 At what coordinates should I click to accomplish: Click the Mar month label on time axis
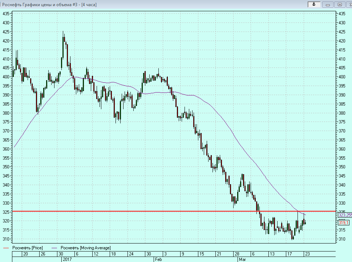tap(242, 259)
